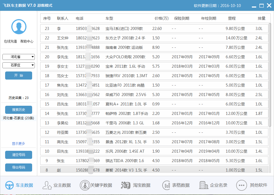The width and height of the screenshot is (274, 195).
Task: Click the 导出号码 export button
Action: tap(19, 167)
